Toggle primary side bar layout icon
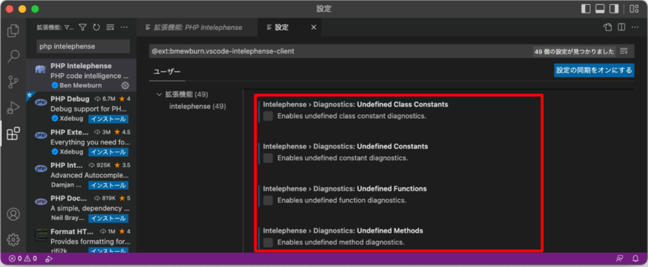This screenshot has height=267, width=648. 585,9
